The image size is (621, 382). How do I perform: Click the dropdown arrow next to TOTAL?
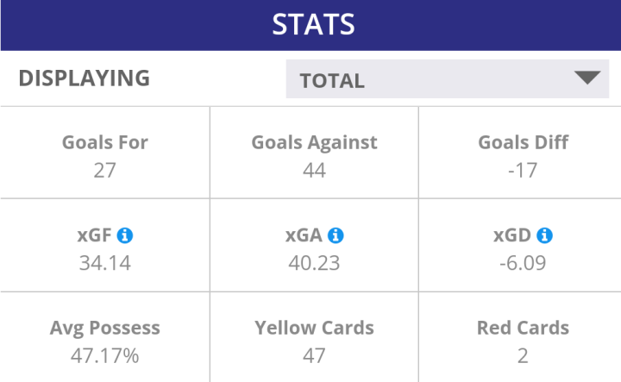click(x=586, y=78)
